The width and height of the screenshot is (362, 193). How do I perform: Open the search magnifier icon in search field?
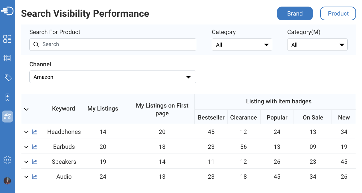coord(36,45)
